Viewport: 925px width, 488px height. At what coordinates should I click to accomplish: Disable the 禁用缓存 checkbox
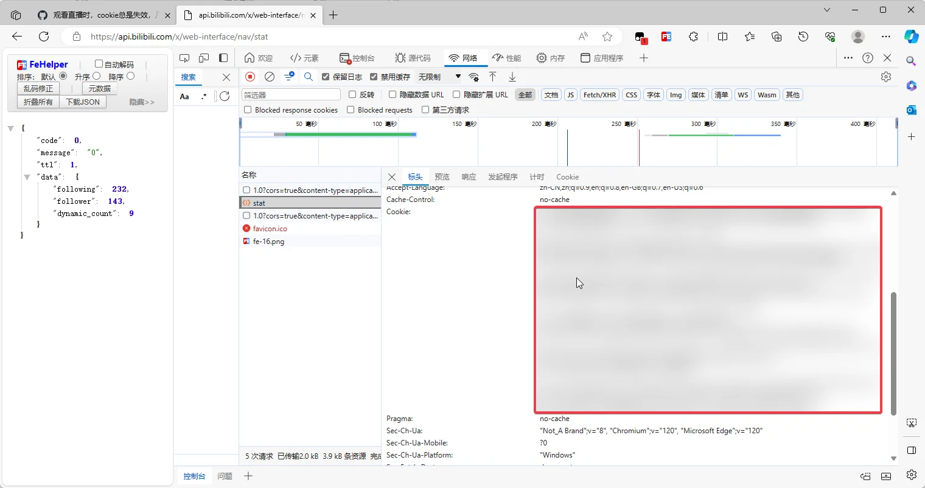[374, 77]
